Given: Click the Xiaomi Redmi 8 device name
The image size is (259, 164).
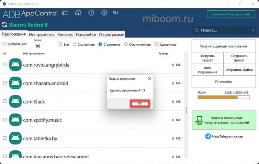Looking at the screenshot, I should [28, 25].
